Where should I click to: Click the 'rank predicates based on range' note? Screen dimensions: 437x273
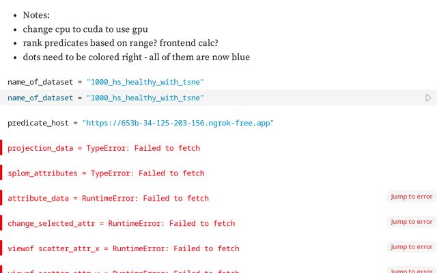(120, 43)
